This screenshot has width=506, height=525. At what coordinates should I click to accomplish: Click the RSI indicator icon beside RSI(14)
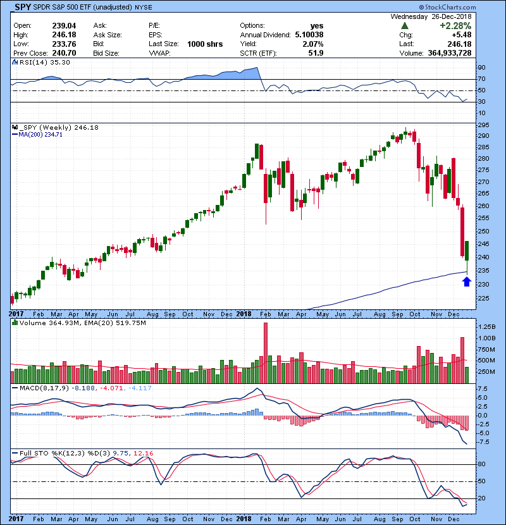click(x=15, y=62)
